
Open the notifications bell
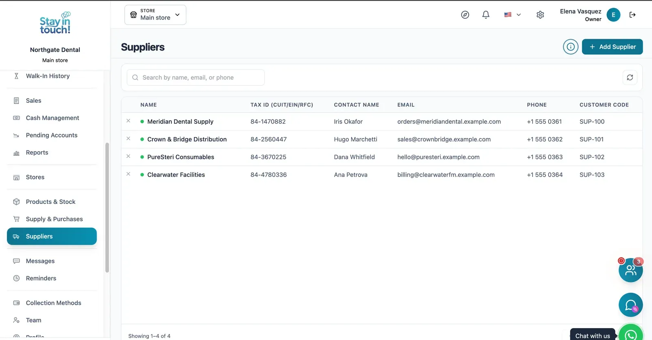[x=486, y=15]
